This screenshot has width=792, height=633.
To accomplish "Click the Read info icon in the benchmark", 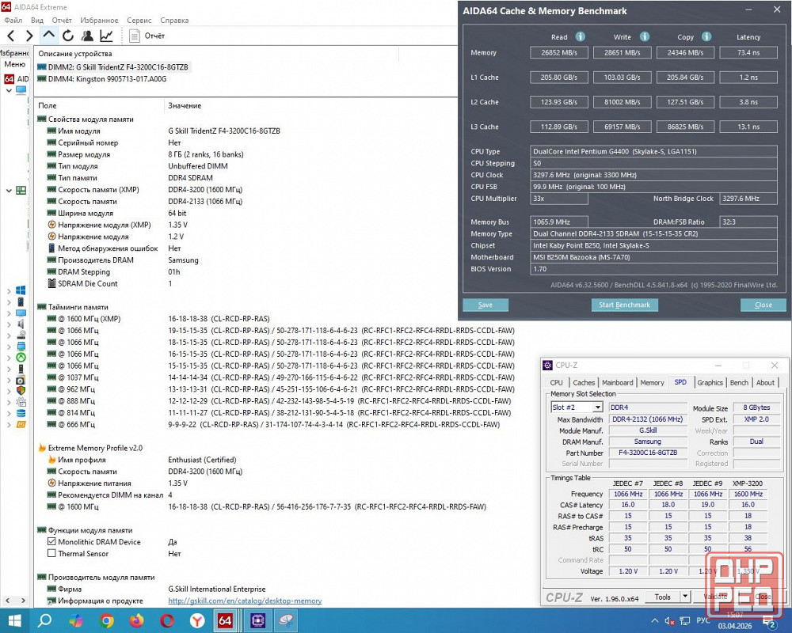I will coord(581,36).
